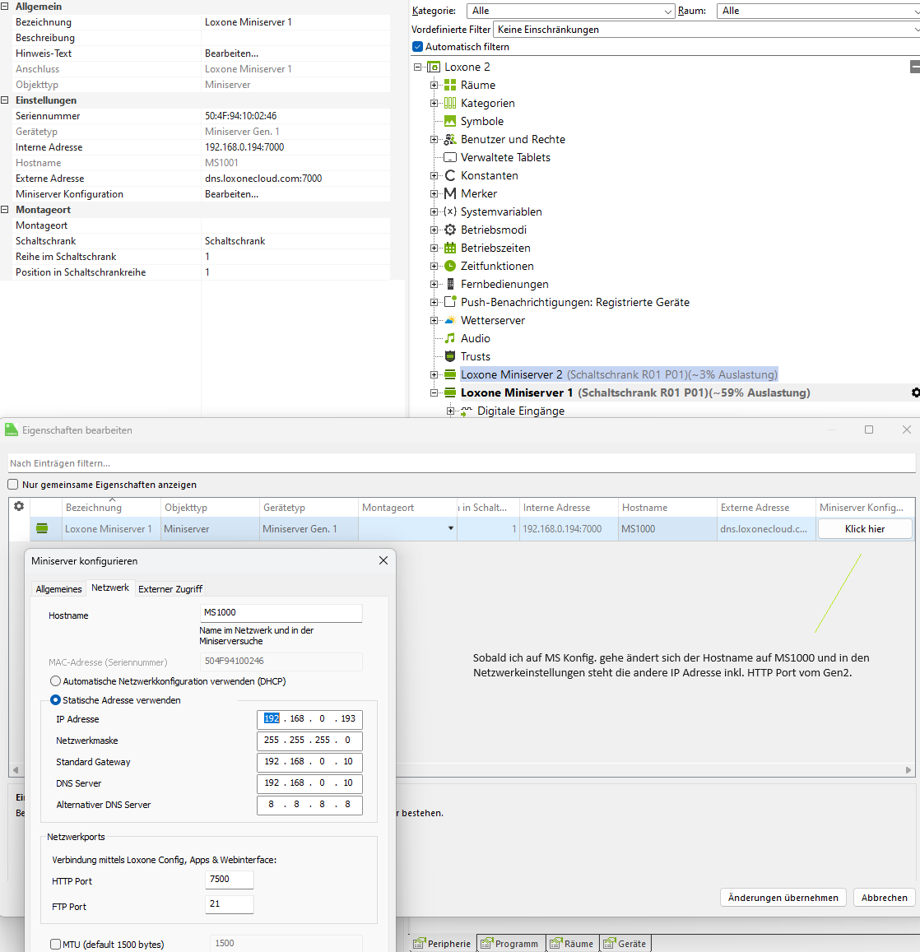Open the Kategorie dropdown

point(570,11)
